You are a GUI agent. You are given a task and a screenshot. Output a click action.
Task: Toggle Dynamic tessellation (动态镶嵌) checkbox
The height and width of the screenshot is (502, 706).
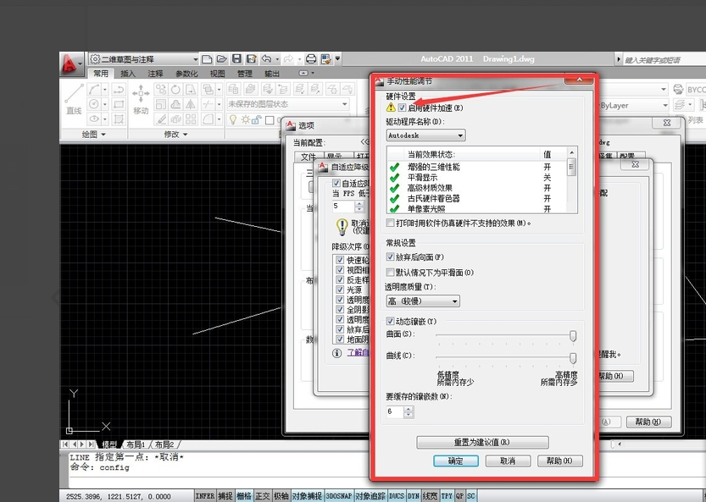[x=391, y=321]
